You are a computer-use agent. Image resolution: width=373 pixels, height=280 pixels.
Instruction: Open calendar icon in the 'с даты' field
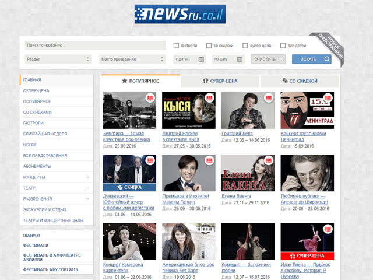[x=201, y=59]
